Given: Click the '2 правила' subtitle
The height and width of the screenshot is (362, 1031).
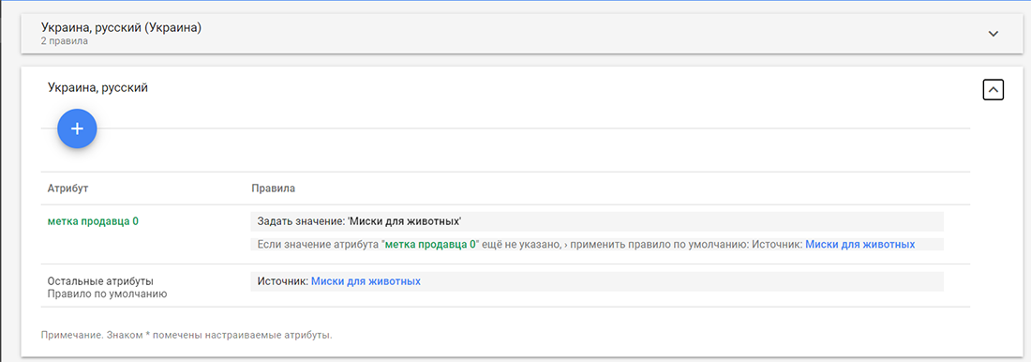Looking at the screenshot, I should click(65, 41).
